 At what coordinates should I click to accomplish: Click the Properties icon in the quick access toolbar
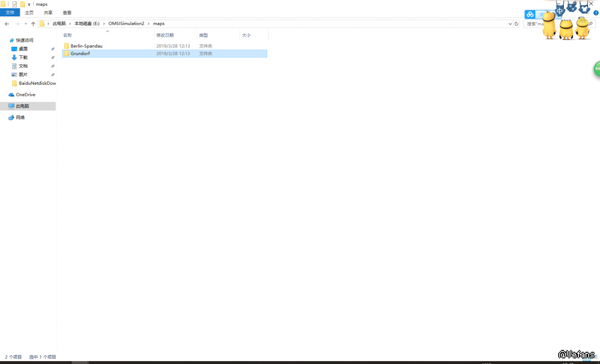click(x=15, y=4)
